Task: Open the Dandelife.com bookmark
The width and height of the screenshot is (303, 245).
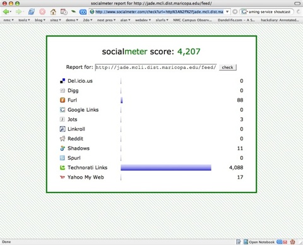Action: tap(236, 20)
